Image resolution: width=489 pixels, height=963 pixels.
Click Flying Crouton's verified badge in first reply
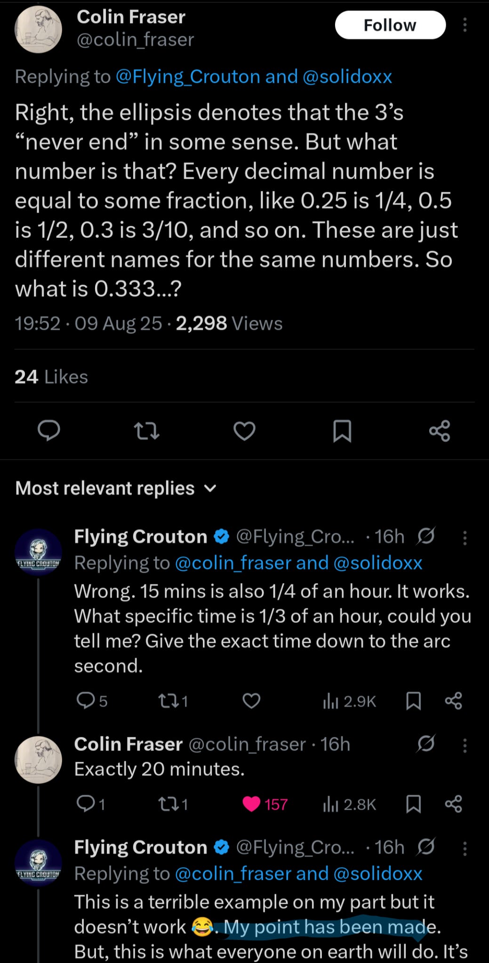[x=221, y=536]
